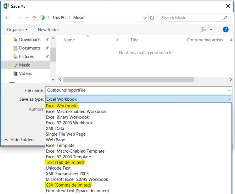Collapse the Save as type combo box
Image resolution: width=235 pixels, height=194 pixels.
pyautogui.click(x=229, y=99)
